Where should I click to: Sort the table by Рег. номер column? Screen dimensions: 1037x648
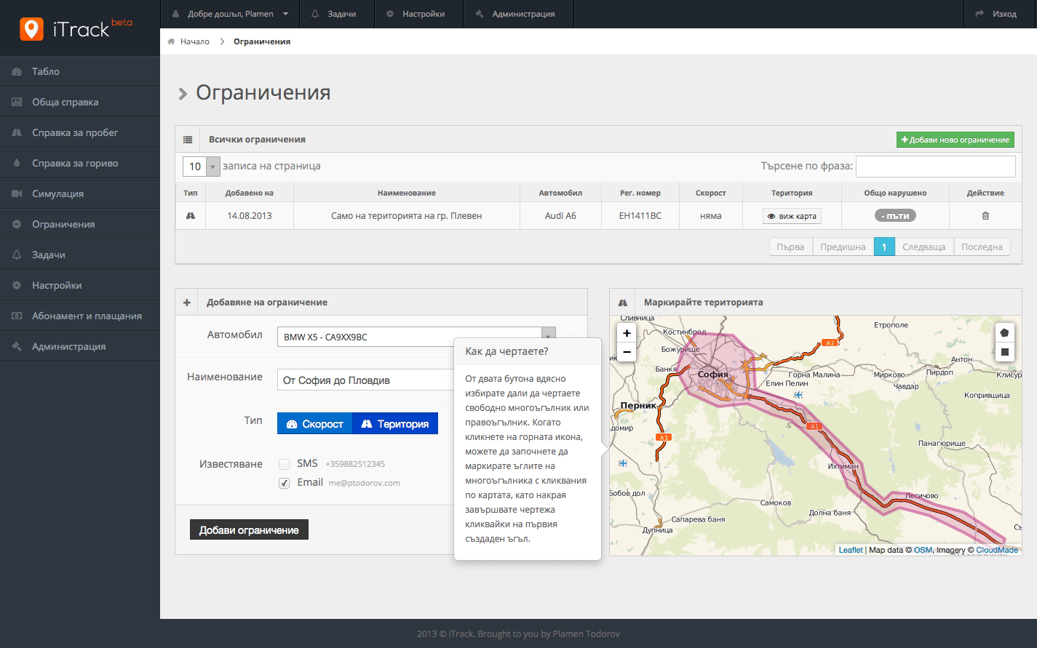tap(640, 193)
